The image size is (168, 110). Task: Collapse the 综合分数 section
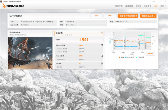pos(102,63)
